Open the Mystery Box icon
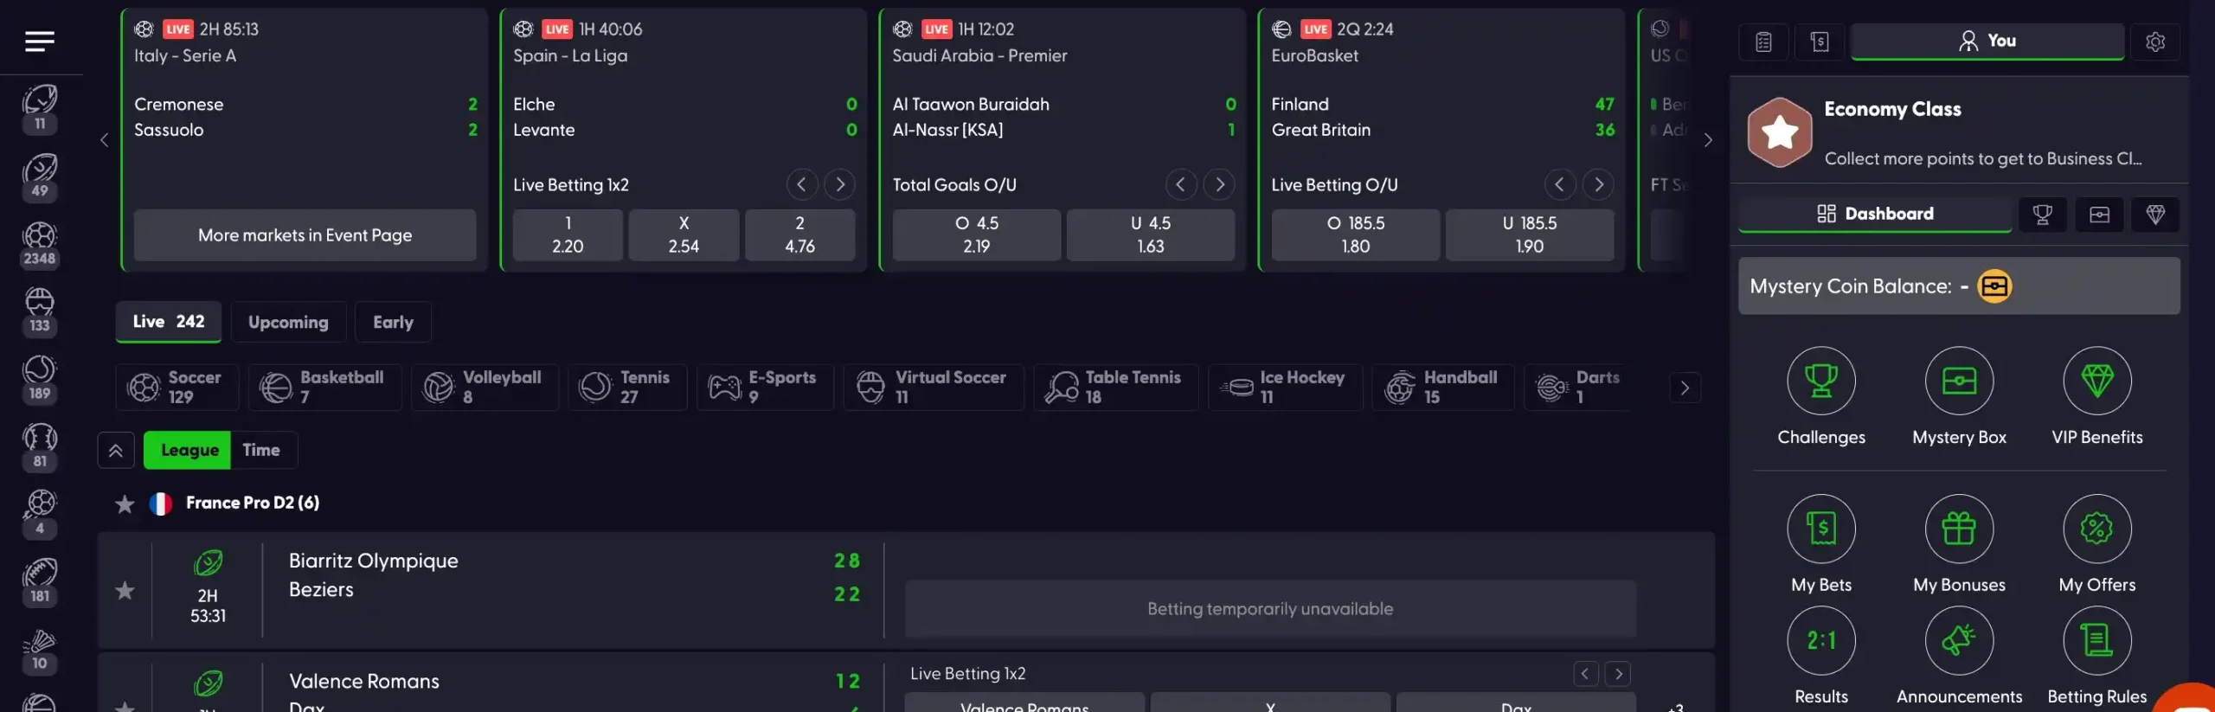 tap(1958, 381)
